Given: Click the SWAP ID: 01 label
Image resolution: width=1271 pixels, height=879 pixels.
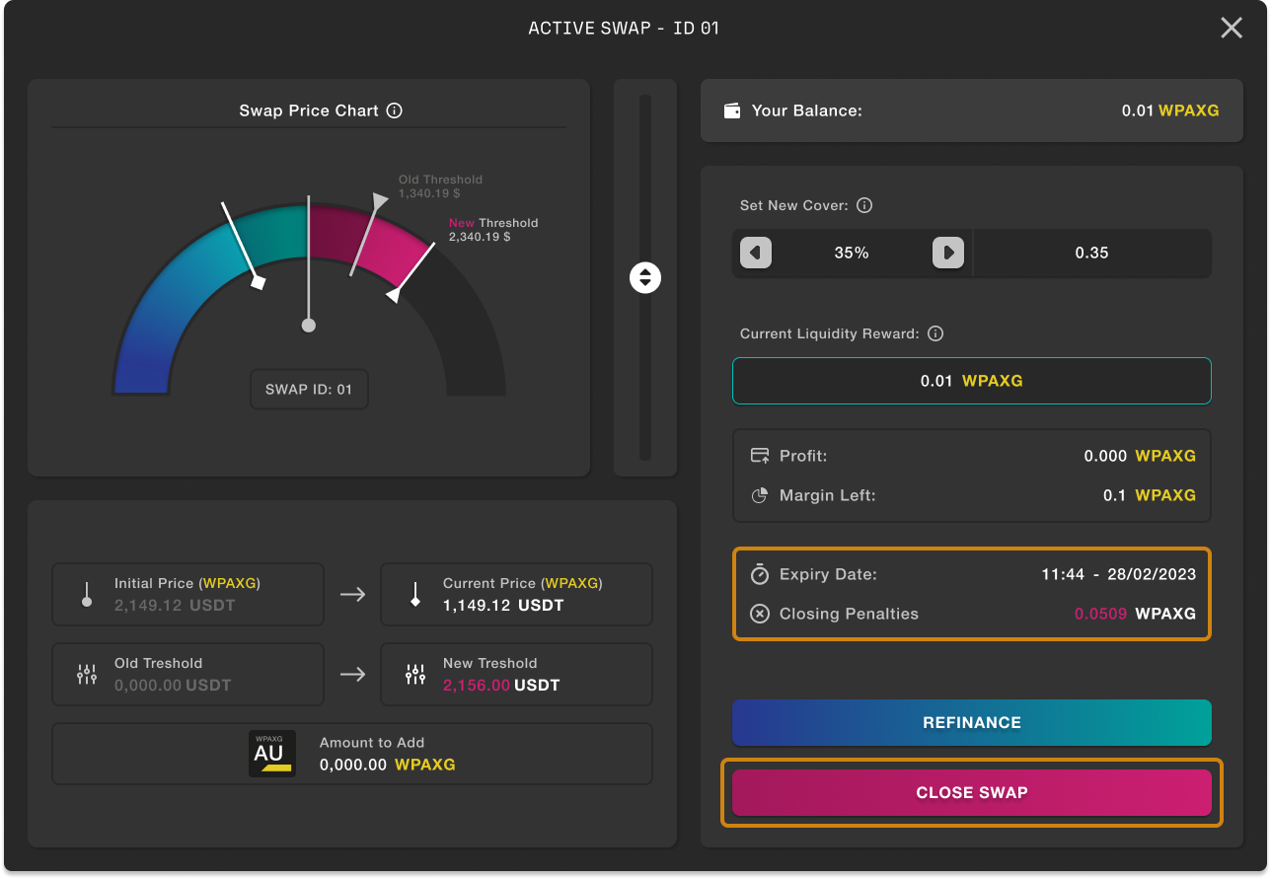Looking at the screenshot, I should pos(309,390).
